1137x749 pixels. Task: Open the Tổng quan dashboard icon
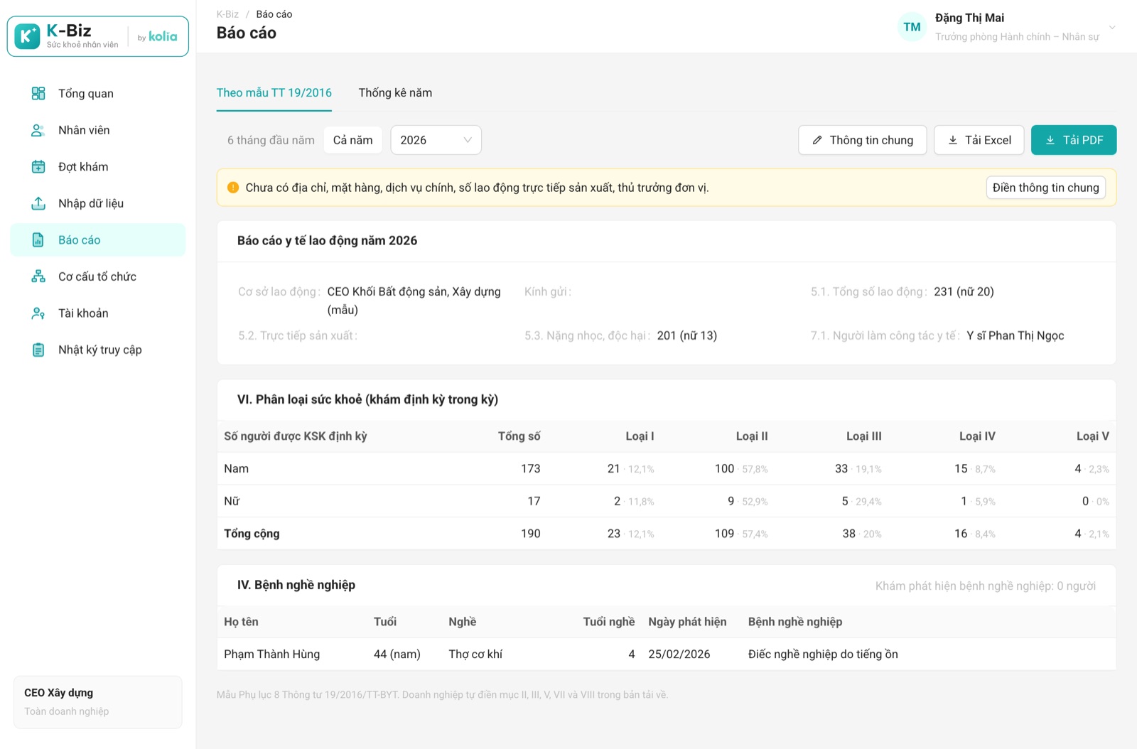38,93
